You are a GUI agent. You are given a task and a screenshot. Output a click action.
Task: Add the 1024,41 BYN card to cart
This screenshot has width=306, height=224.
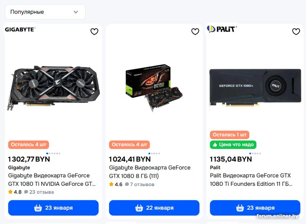coord(154,208)
